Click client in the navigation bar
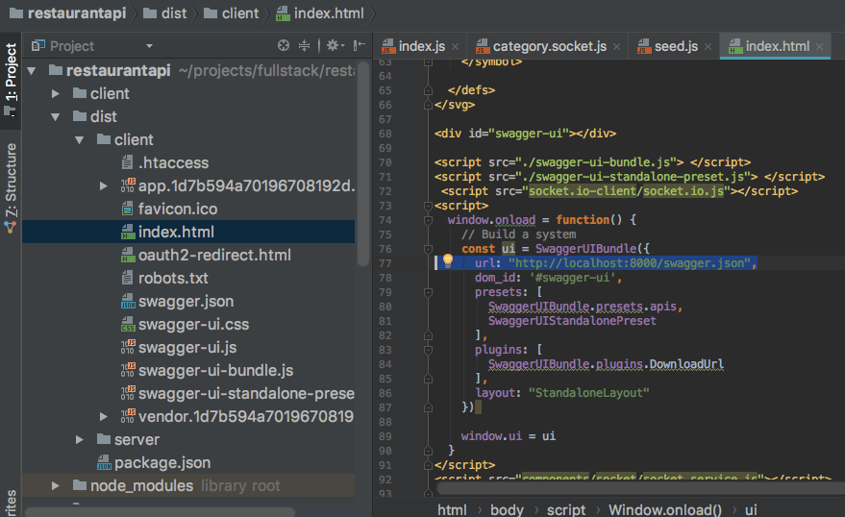This screenshot has width=845, height=517. pyautogui.click(x=231, y=13)
